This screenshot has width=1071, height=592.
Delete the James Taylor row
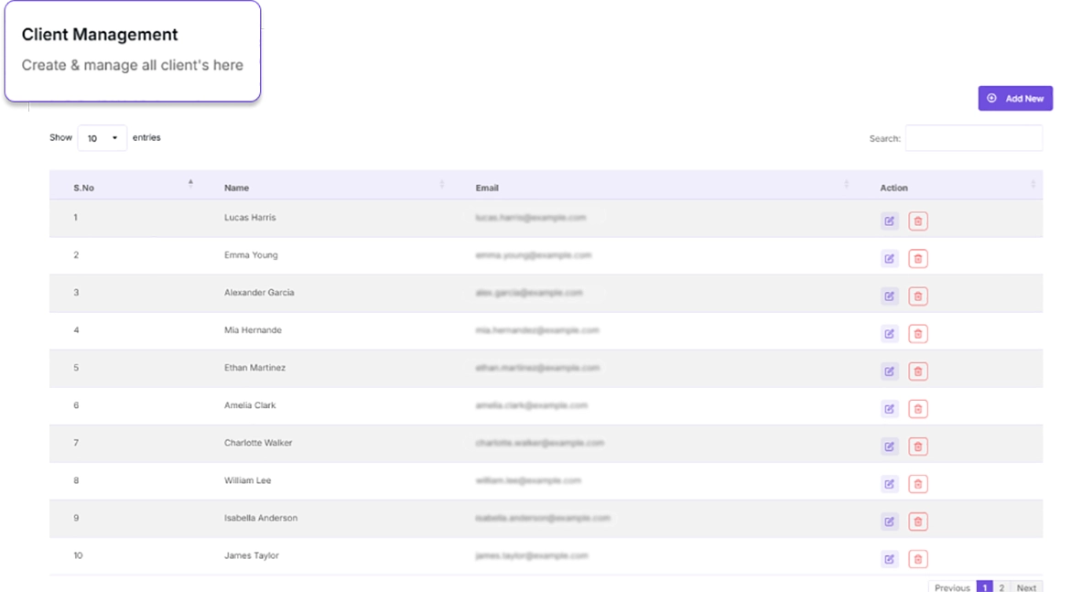(x=918, y=559)
